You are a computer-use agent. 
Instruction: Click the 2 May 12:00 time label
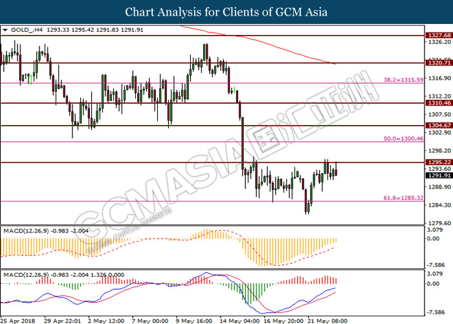[106, 321]
